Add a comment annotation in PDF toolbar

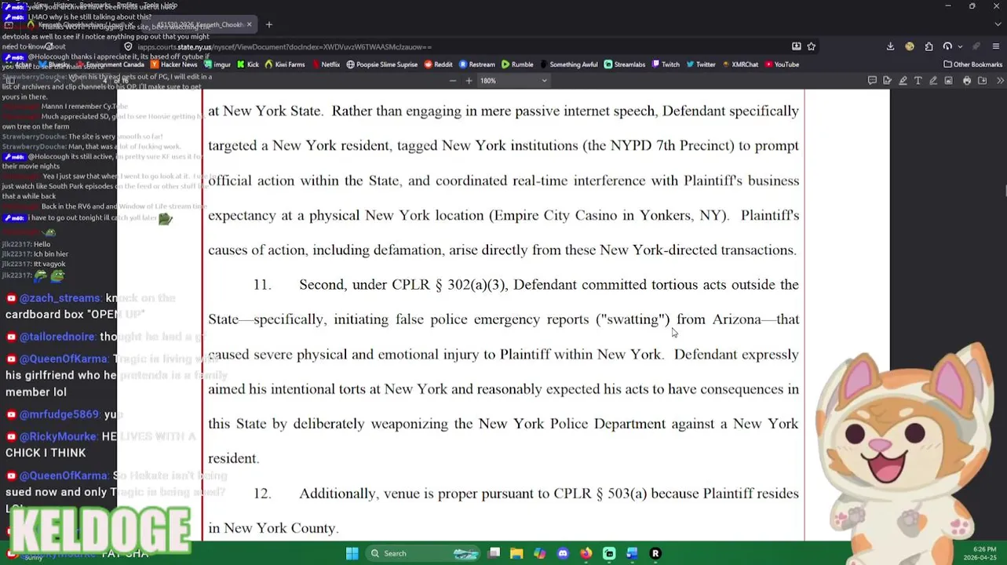872,81
